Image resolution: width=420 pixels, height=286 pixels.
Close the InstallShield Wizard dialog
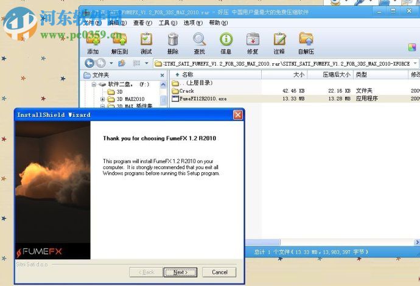pyautogui.click(x=238, y=115)
